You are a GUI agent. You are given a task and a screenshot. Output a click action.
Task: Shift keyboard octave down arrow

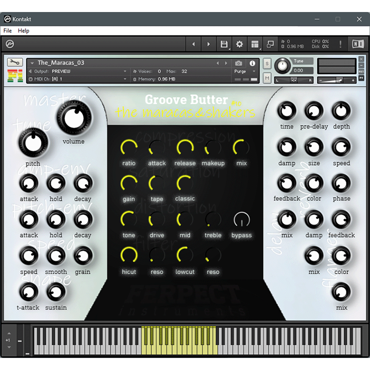click(x=9, y=347)
